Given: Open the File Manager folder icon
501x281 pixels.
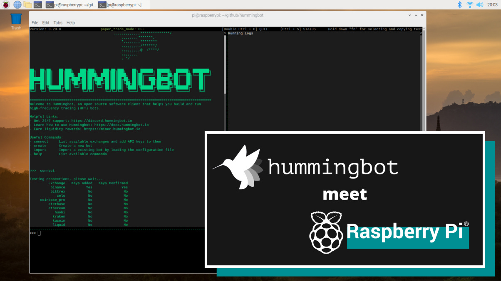Looking at the screenshot, I should click(27, 5).
